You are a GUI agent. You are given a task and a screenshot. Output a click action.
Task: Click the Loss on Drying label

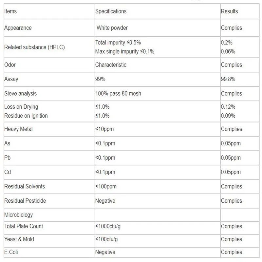click(21, 107)
